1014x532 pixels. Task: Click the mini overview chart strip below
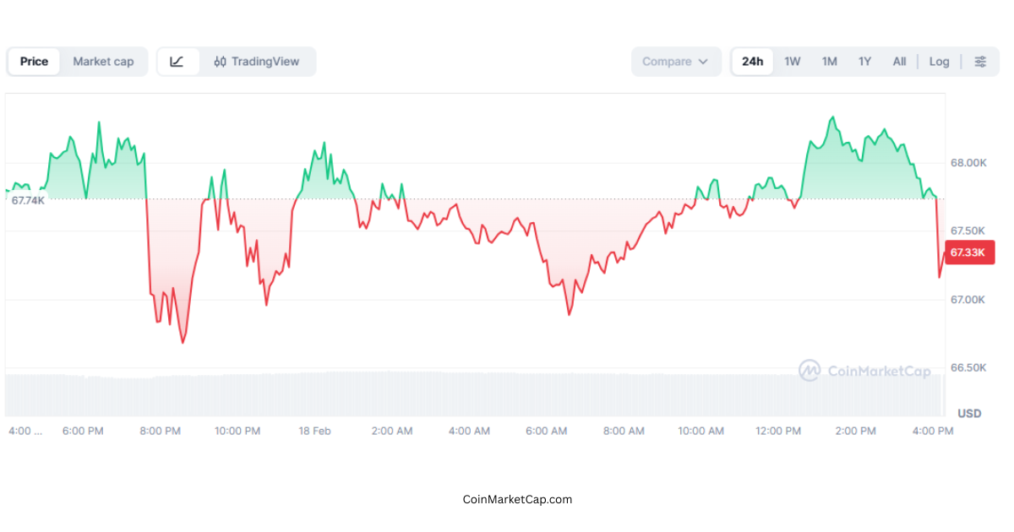(473, 393)
